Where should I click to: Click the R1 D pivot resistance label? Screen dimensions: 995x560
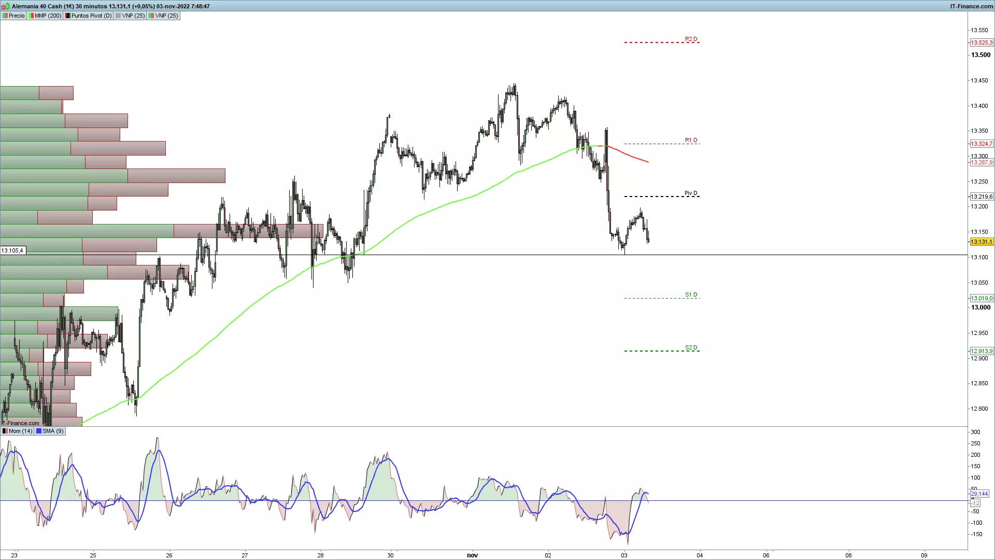point(691,140)
